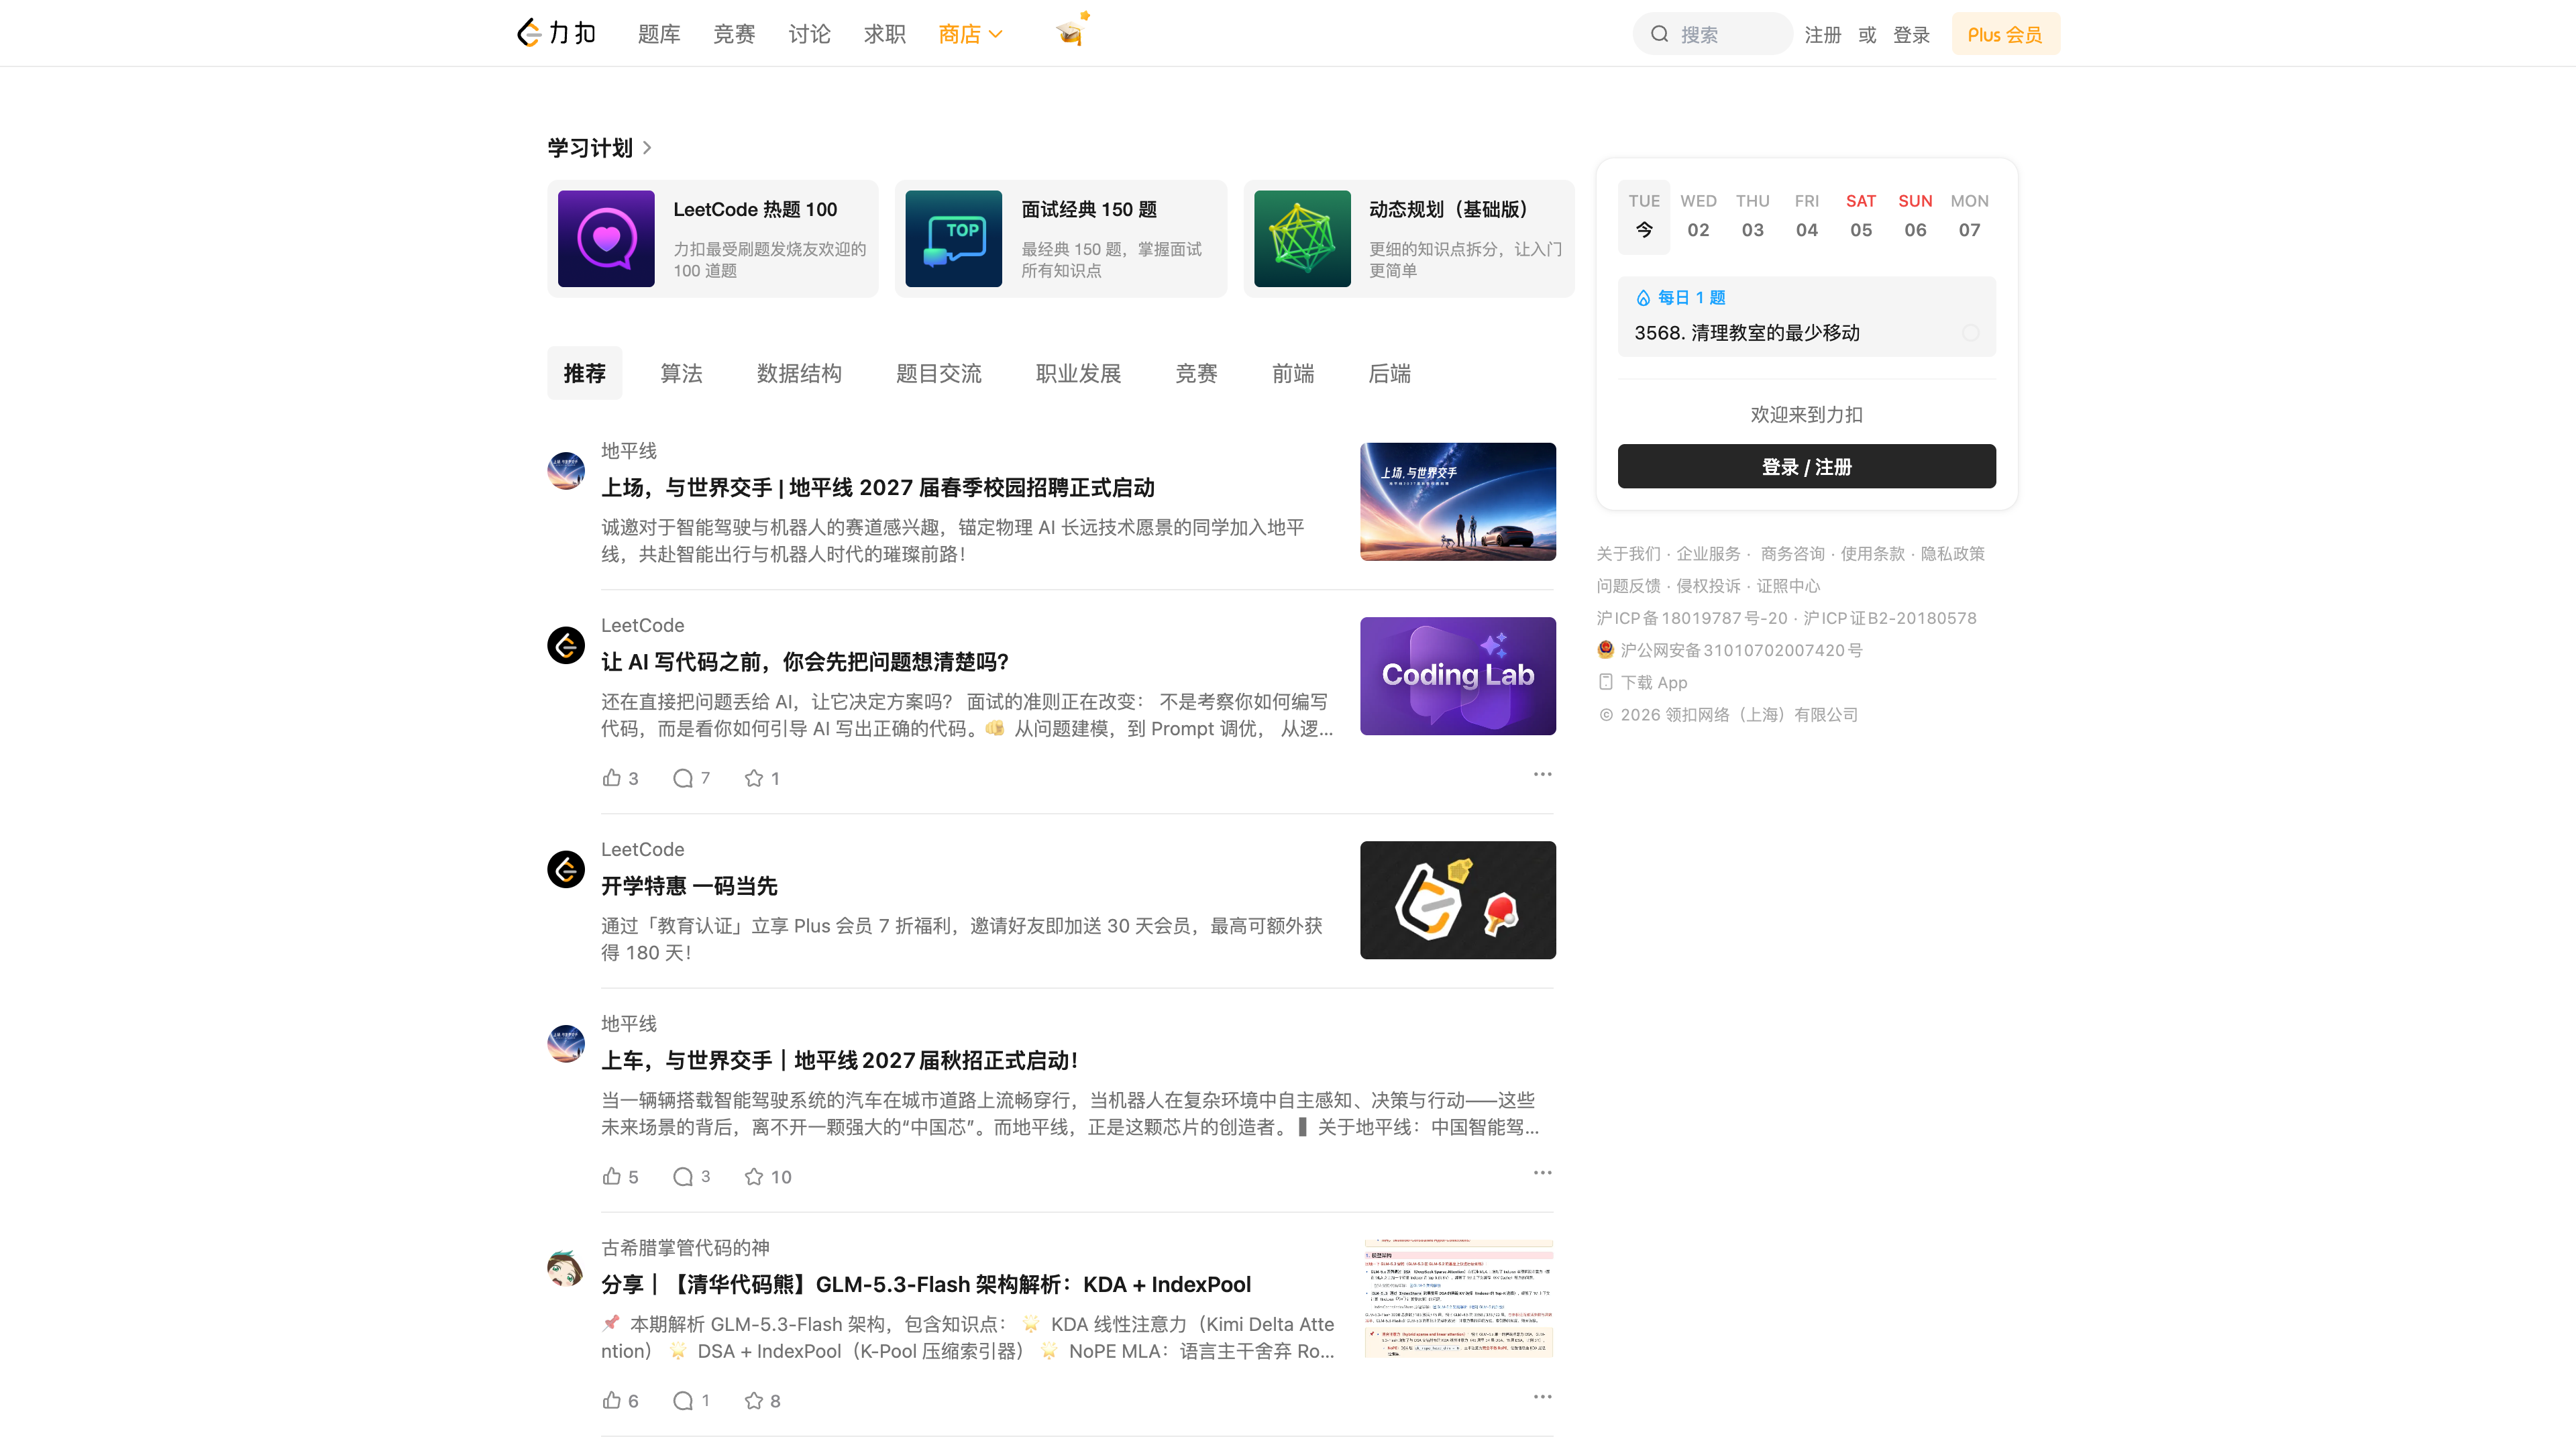Open the 动态规划 基础版 plan icon

(1302, 238)
